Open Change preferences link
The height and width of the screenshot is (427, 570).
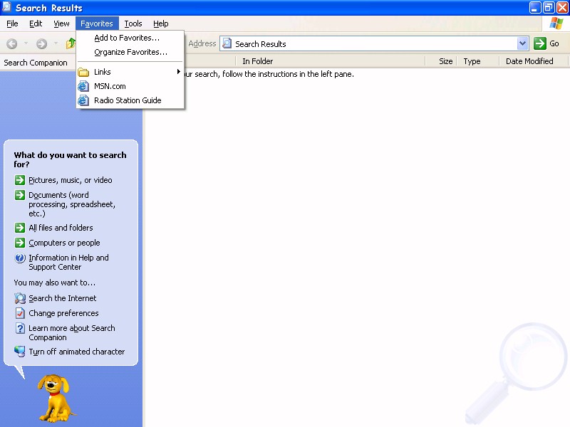click(x=63, y=313)
